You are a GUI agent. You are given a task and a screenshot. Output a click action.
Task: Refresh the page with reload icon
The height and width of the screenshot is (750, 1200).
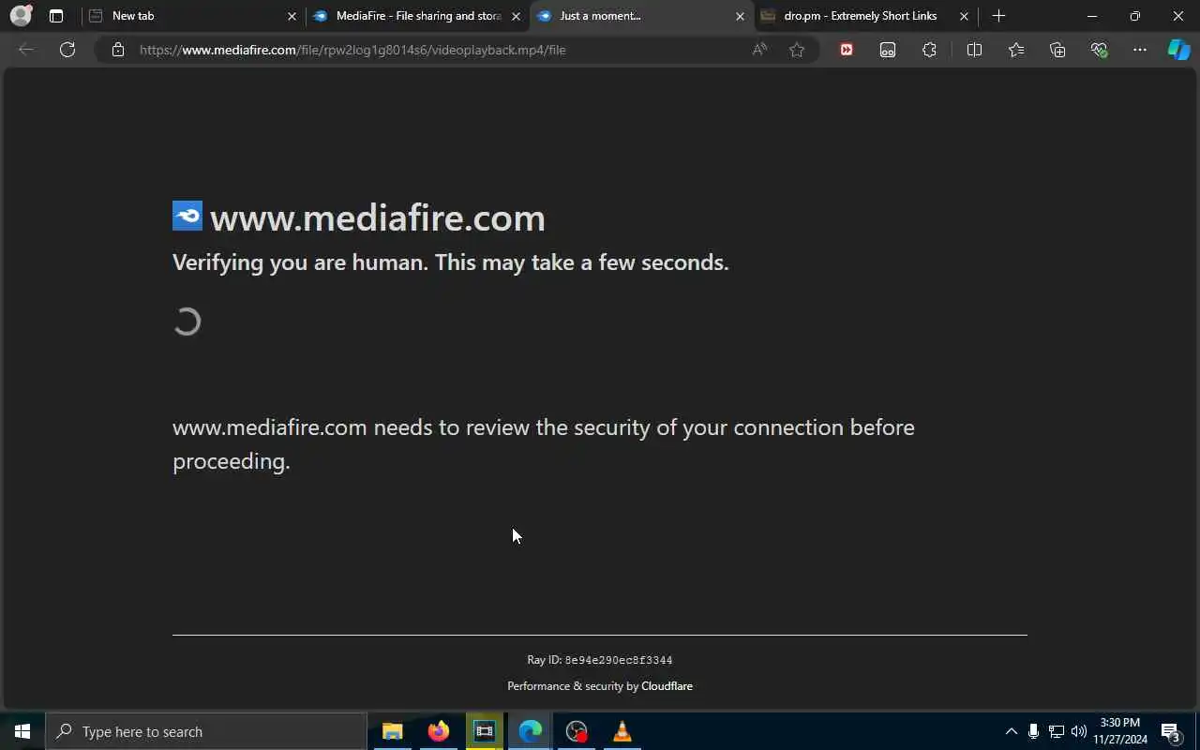click(x=67, y=50)
